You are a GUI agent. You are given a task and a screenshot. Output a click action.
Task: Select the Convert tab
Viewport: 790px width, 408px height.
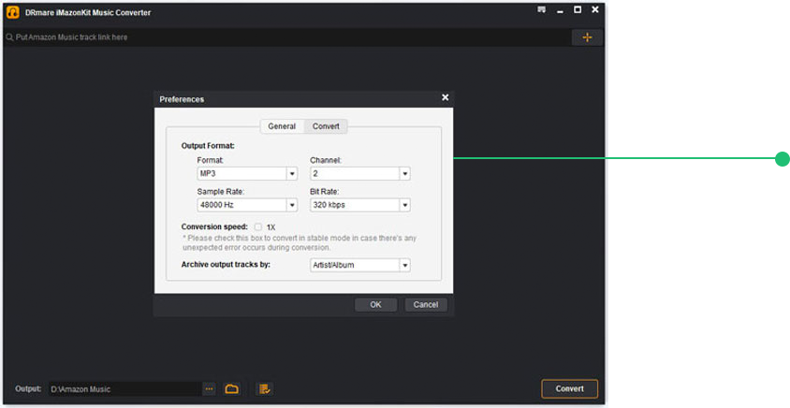coord(326,126)
